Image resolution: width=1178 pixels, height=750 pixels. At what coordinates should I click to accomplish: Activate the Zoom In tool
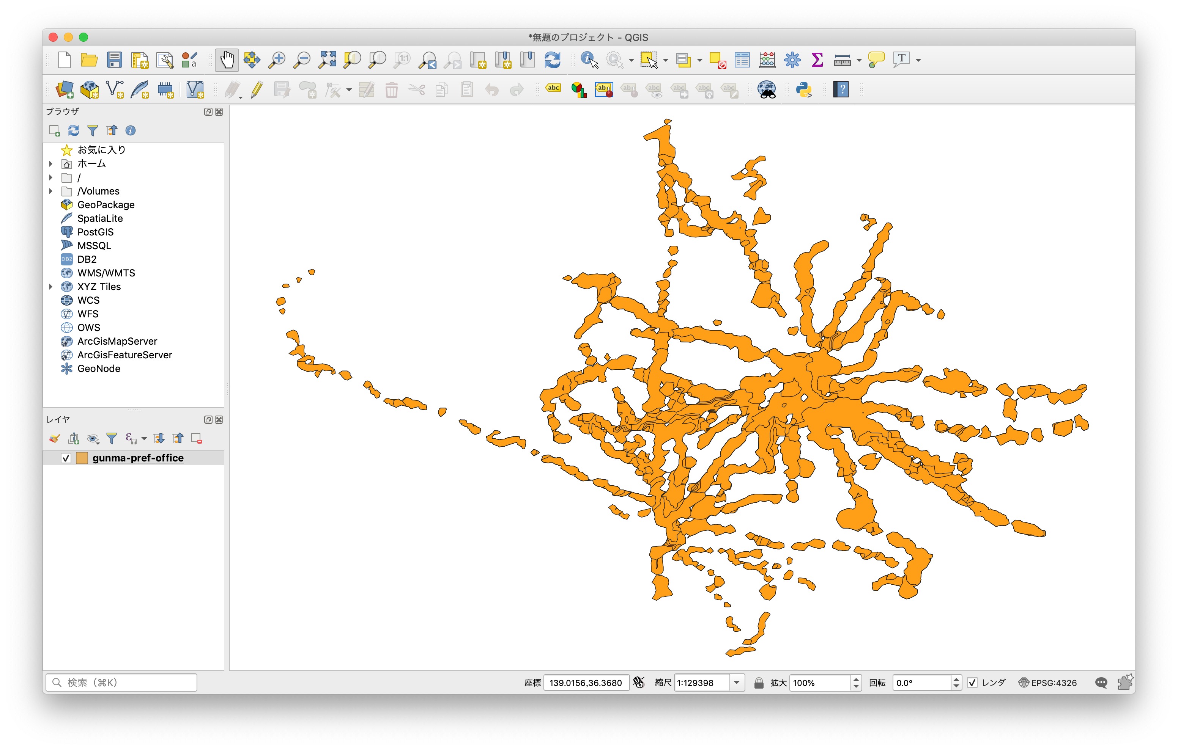277,60
